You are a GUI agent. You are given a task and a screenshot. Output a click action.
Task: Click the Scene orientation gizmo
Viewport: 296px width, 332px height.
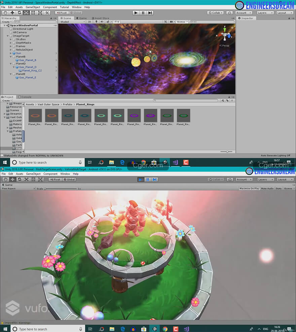pyautogui.click(x=225, y=35)
